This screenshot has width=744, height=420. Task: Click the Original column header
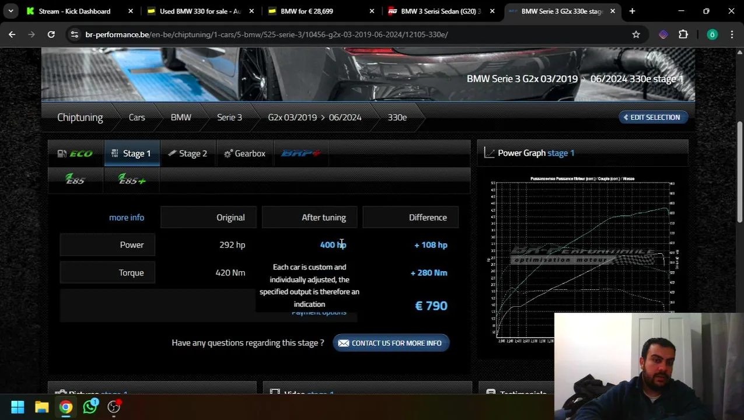(x=208, y=218)
